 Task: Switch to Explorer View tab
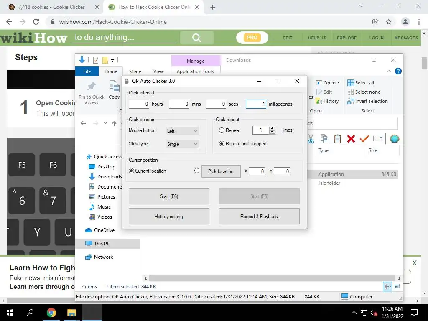point(158,71)
